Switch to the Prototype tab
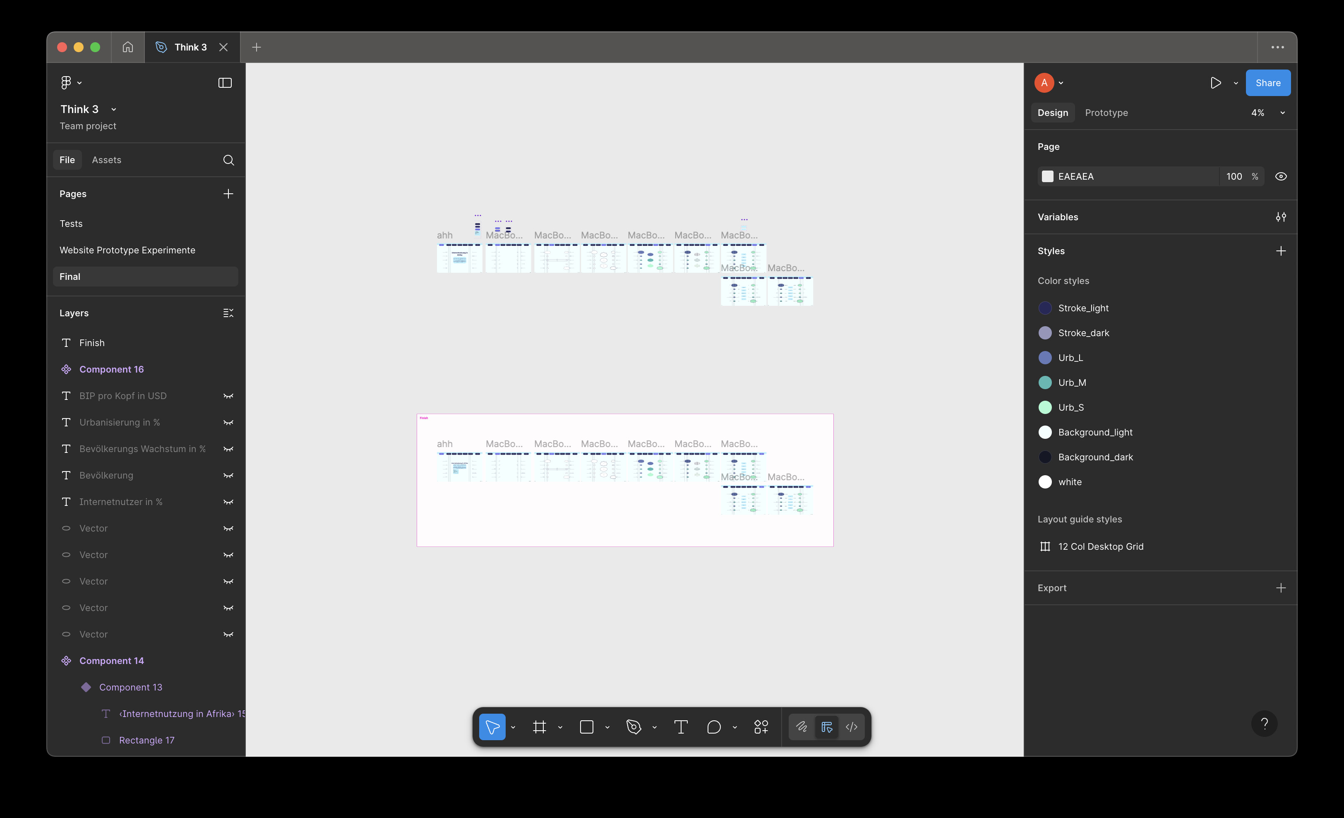 point(1106,113)
